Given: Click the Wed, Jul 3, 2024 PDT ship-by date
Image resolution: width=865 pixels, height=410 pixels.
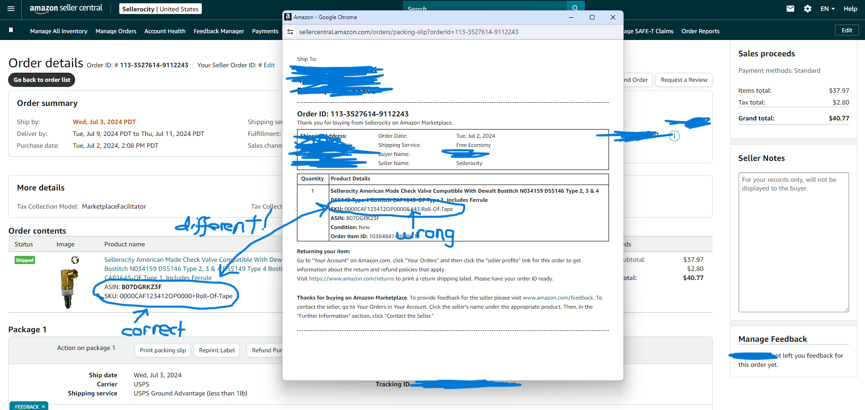Looking at the screenshot, I should point(104,122).
